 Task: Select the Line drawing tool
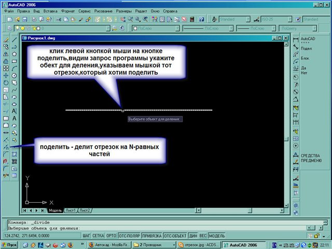[x=14, y=39]
